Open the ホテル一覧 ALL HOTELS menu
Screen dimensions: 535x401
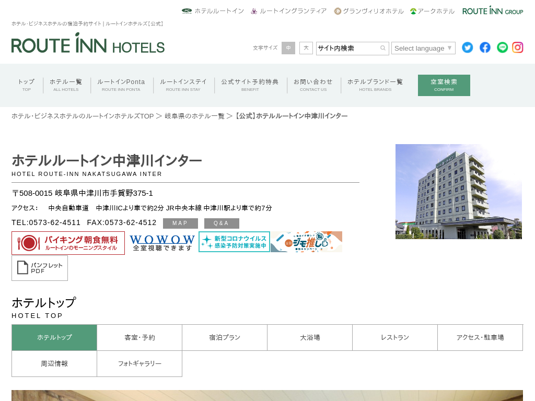point(66,85)
